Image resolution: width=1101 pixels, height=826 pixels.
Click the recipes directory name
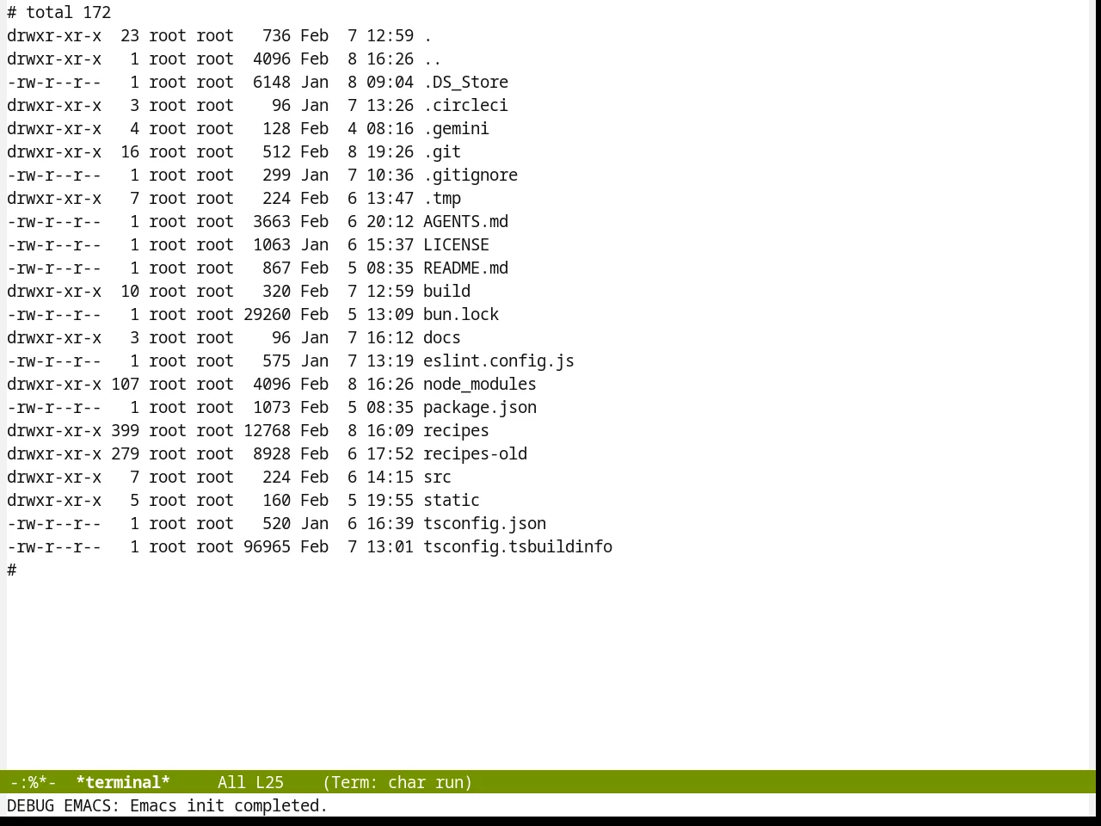(456, 430)
